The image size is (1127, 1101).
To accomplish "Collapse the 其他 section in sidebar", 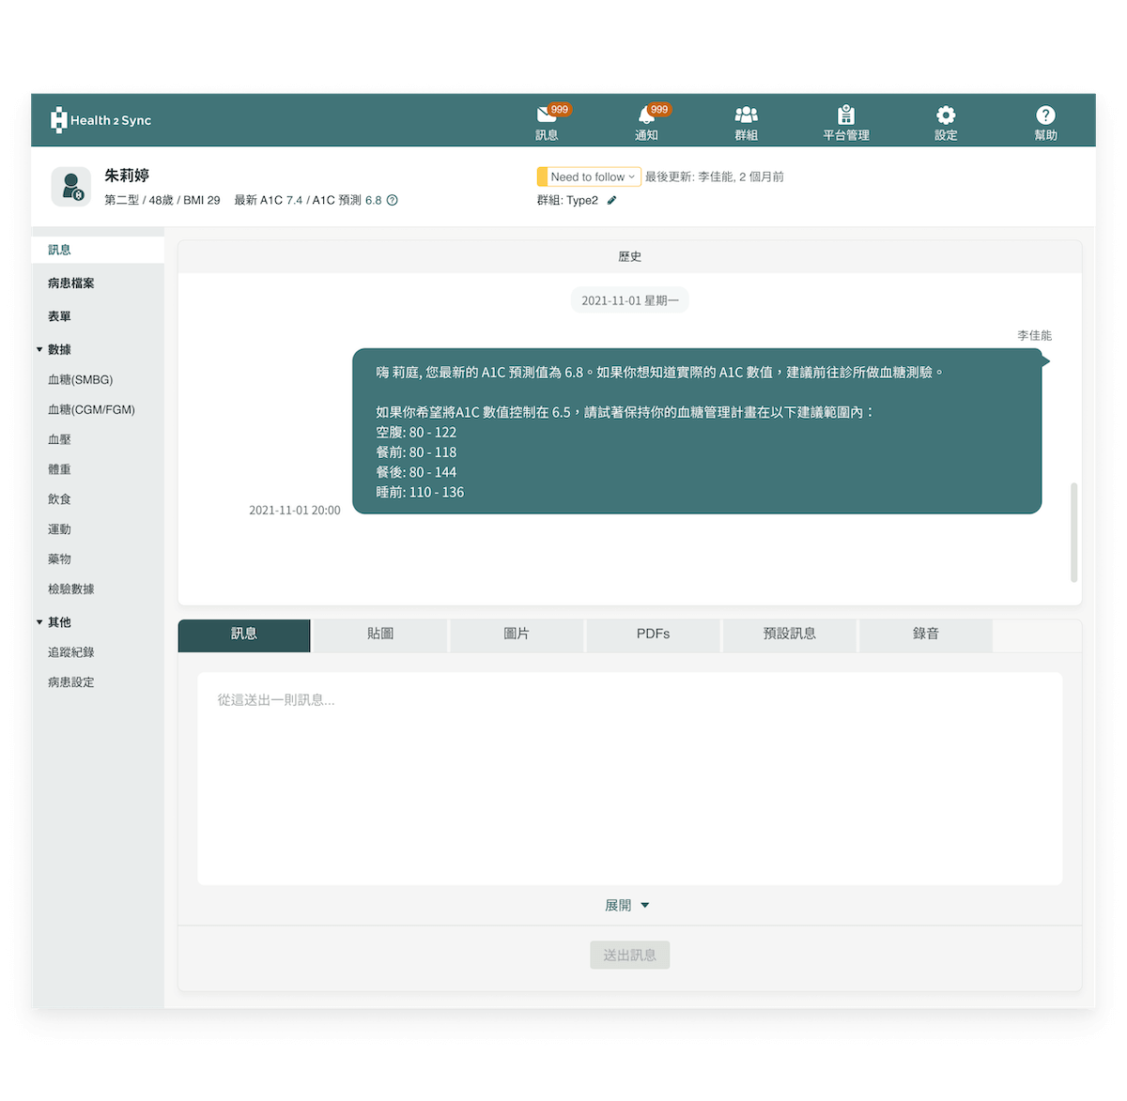I will 39,622.
